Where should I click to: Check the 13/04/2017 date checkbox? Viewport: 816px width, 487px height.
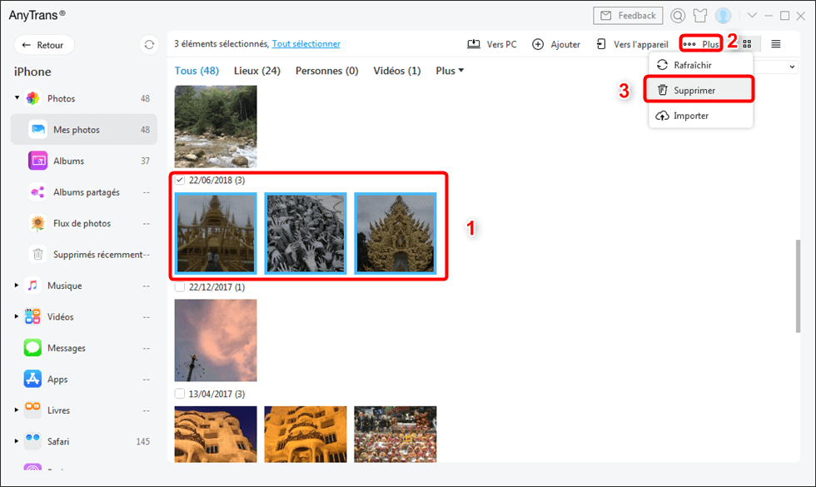point(180,394)
